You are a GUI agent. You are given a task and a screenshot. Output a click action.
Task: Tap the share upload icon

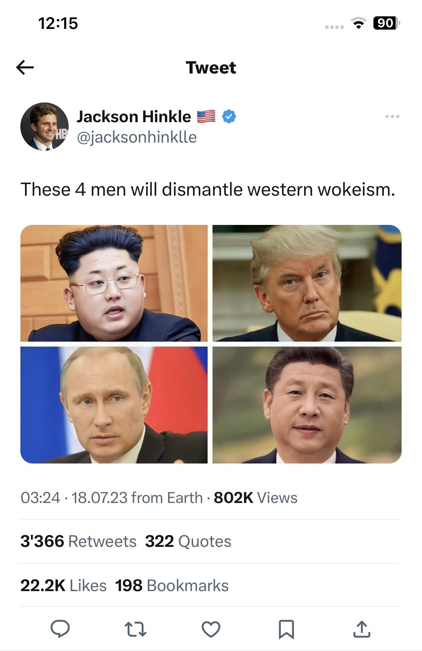click(362, 629)
